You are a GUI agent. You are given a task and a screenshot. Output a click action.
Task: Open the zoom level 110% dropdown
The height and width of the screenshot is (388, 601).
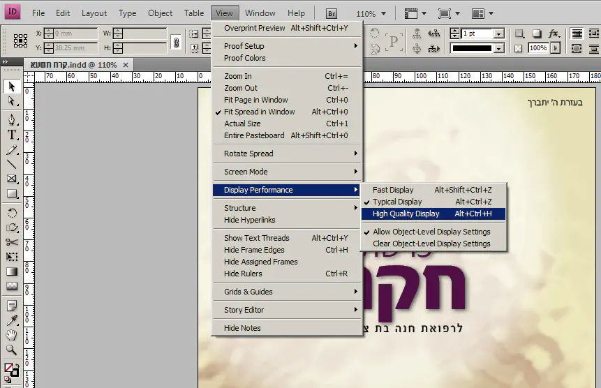click(x=371, y=13)
